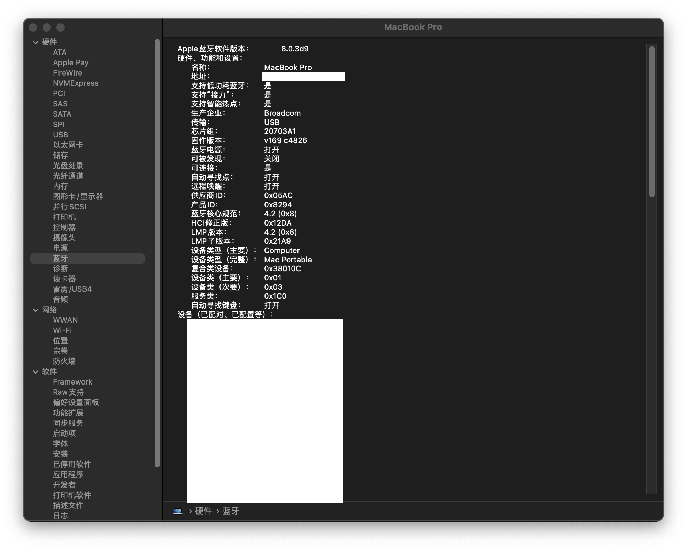
Task: Open 应用程序 entry
Action: coord(68,474)
